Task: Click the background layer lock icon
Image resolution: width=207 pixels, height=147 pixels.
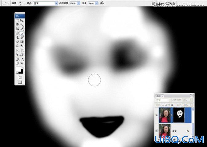Action: tap(188, 131)
